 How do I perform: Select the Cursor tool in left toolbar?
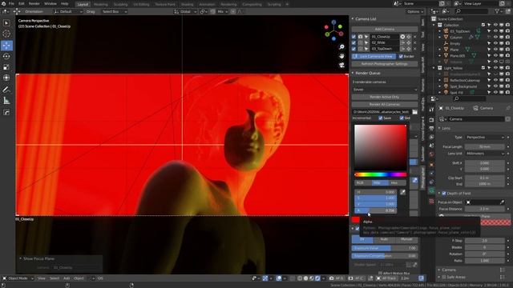(x=6, y=34)
